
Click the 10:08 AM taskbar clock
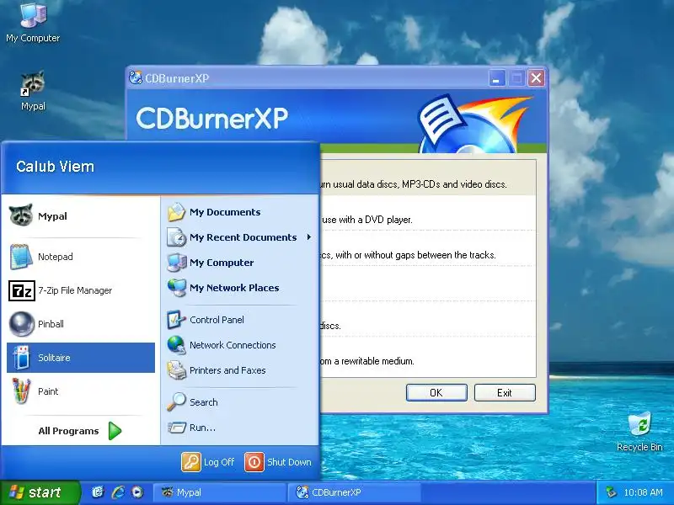[x=643, y=492]
